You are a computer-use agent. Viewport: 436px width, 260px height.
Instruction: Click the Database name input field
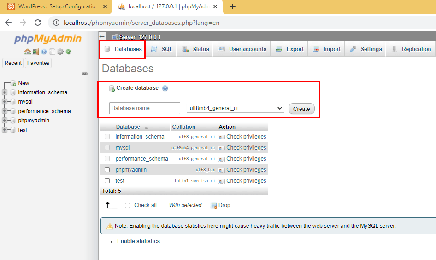[145, 108]
